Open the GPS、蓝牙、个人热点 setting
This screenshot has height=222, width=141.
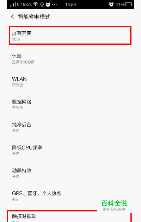(70, 196)
